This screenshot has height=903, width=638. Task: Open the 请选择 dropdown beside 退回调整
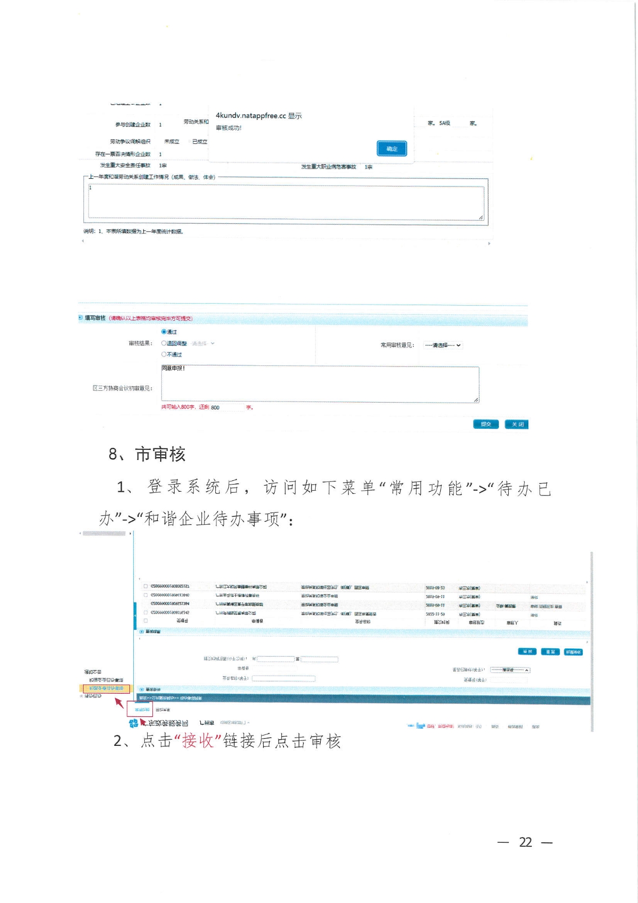203,343
